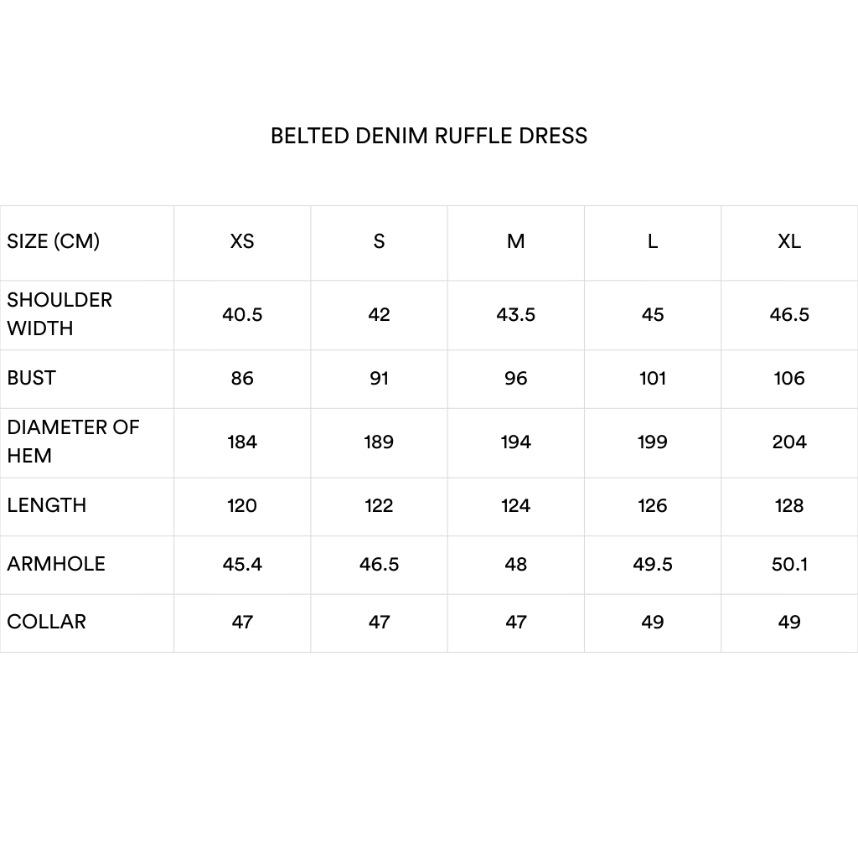The width and height of the screenshot is (858, 858).
Task: Click the 40.5 shoulder width value
Action: click(x=242, y=315)
